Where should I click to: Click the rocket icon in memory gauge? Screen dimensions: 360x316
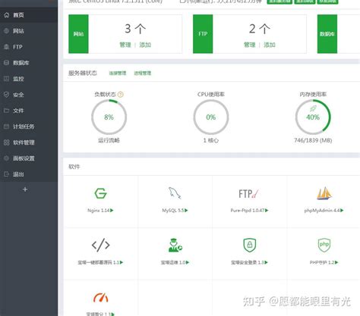[313, 109]
